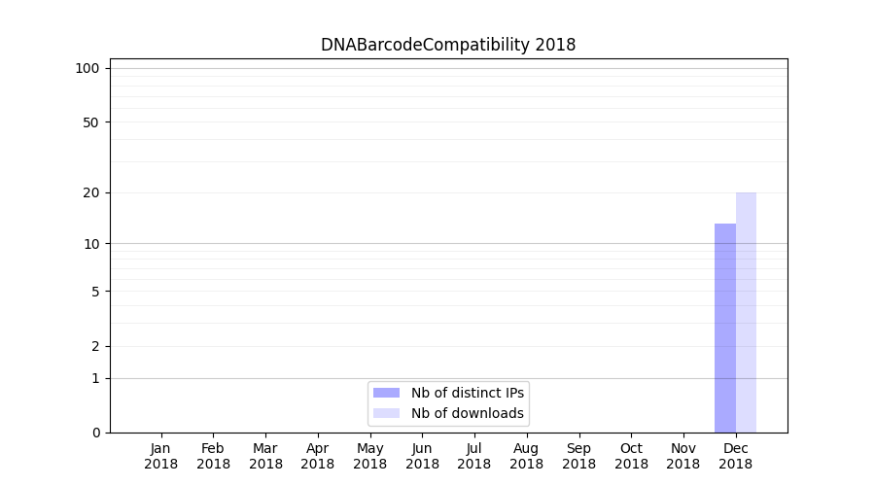Click the 100 y-axis tick label
Viewport: 875px width, 486px height.
click(x=87, y=68)
